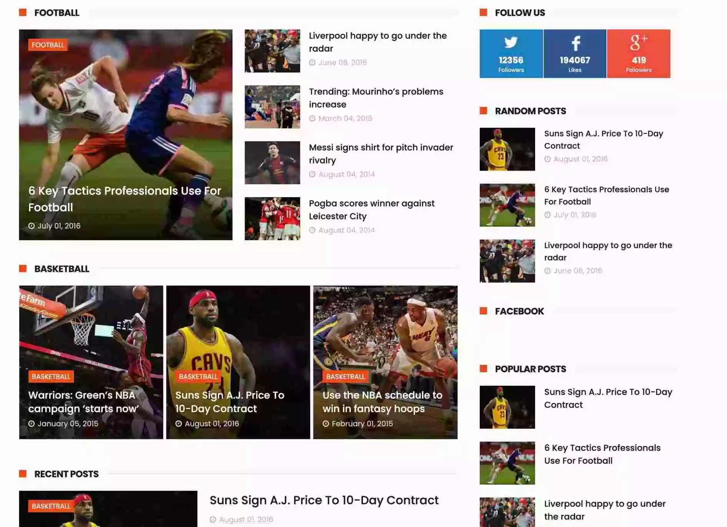
Task: Click the orange square beside FOLLOW US heading
Action: [x=483, y=13]
